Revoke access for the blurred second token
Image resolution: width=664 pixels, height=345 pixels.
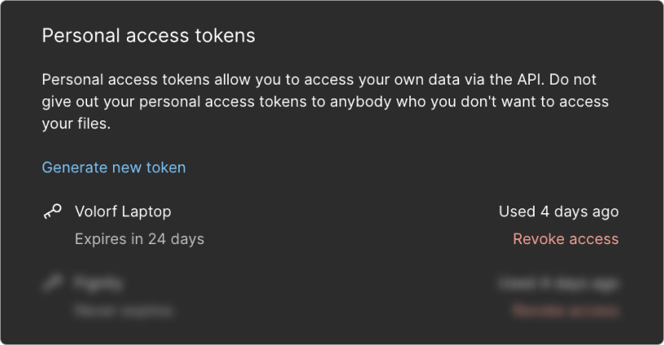(566, 310)
